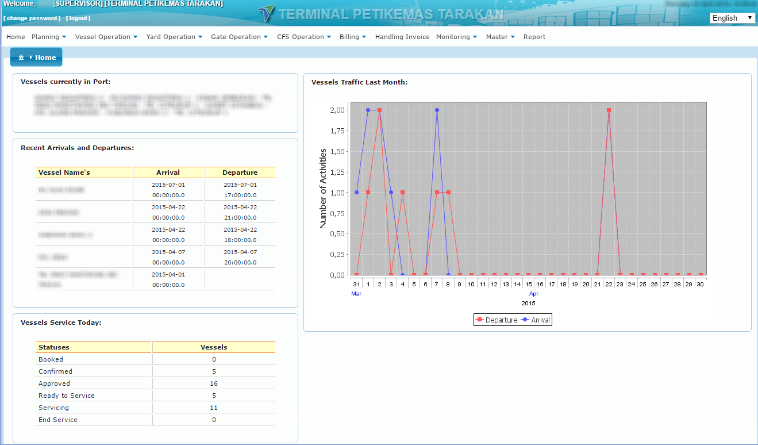The height and width of the screenshot is (445, 758).
Task: Click the Servicing status row
Action: [155, 408]
